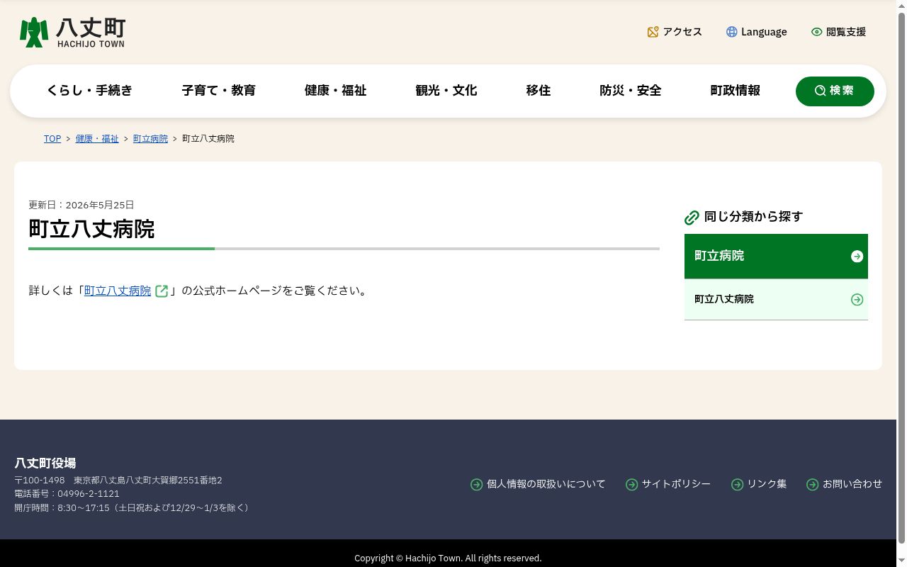The image size is (907, 567).
Task: Click the 開庁時間 footer line
Action: pos(133,508)
